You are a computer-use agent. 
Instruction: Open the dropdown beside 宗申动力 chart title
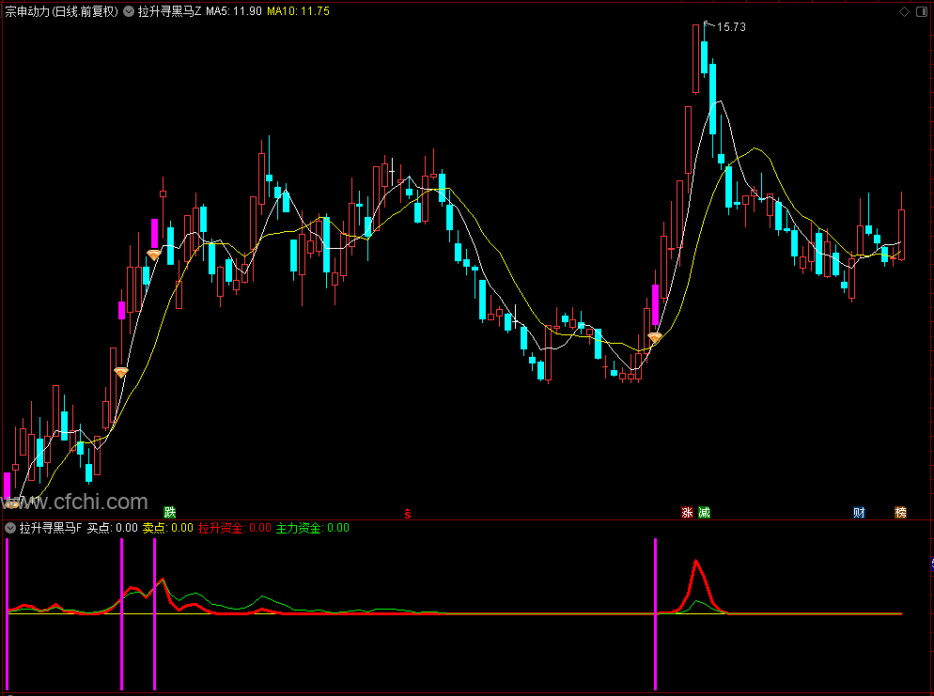[129, 11]
